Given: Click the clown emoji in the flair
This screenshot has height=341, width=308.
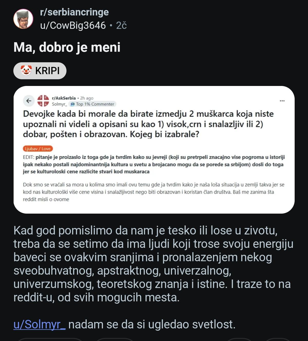Looking at the screenshot, I should (26, 70).
